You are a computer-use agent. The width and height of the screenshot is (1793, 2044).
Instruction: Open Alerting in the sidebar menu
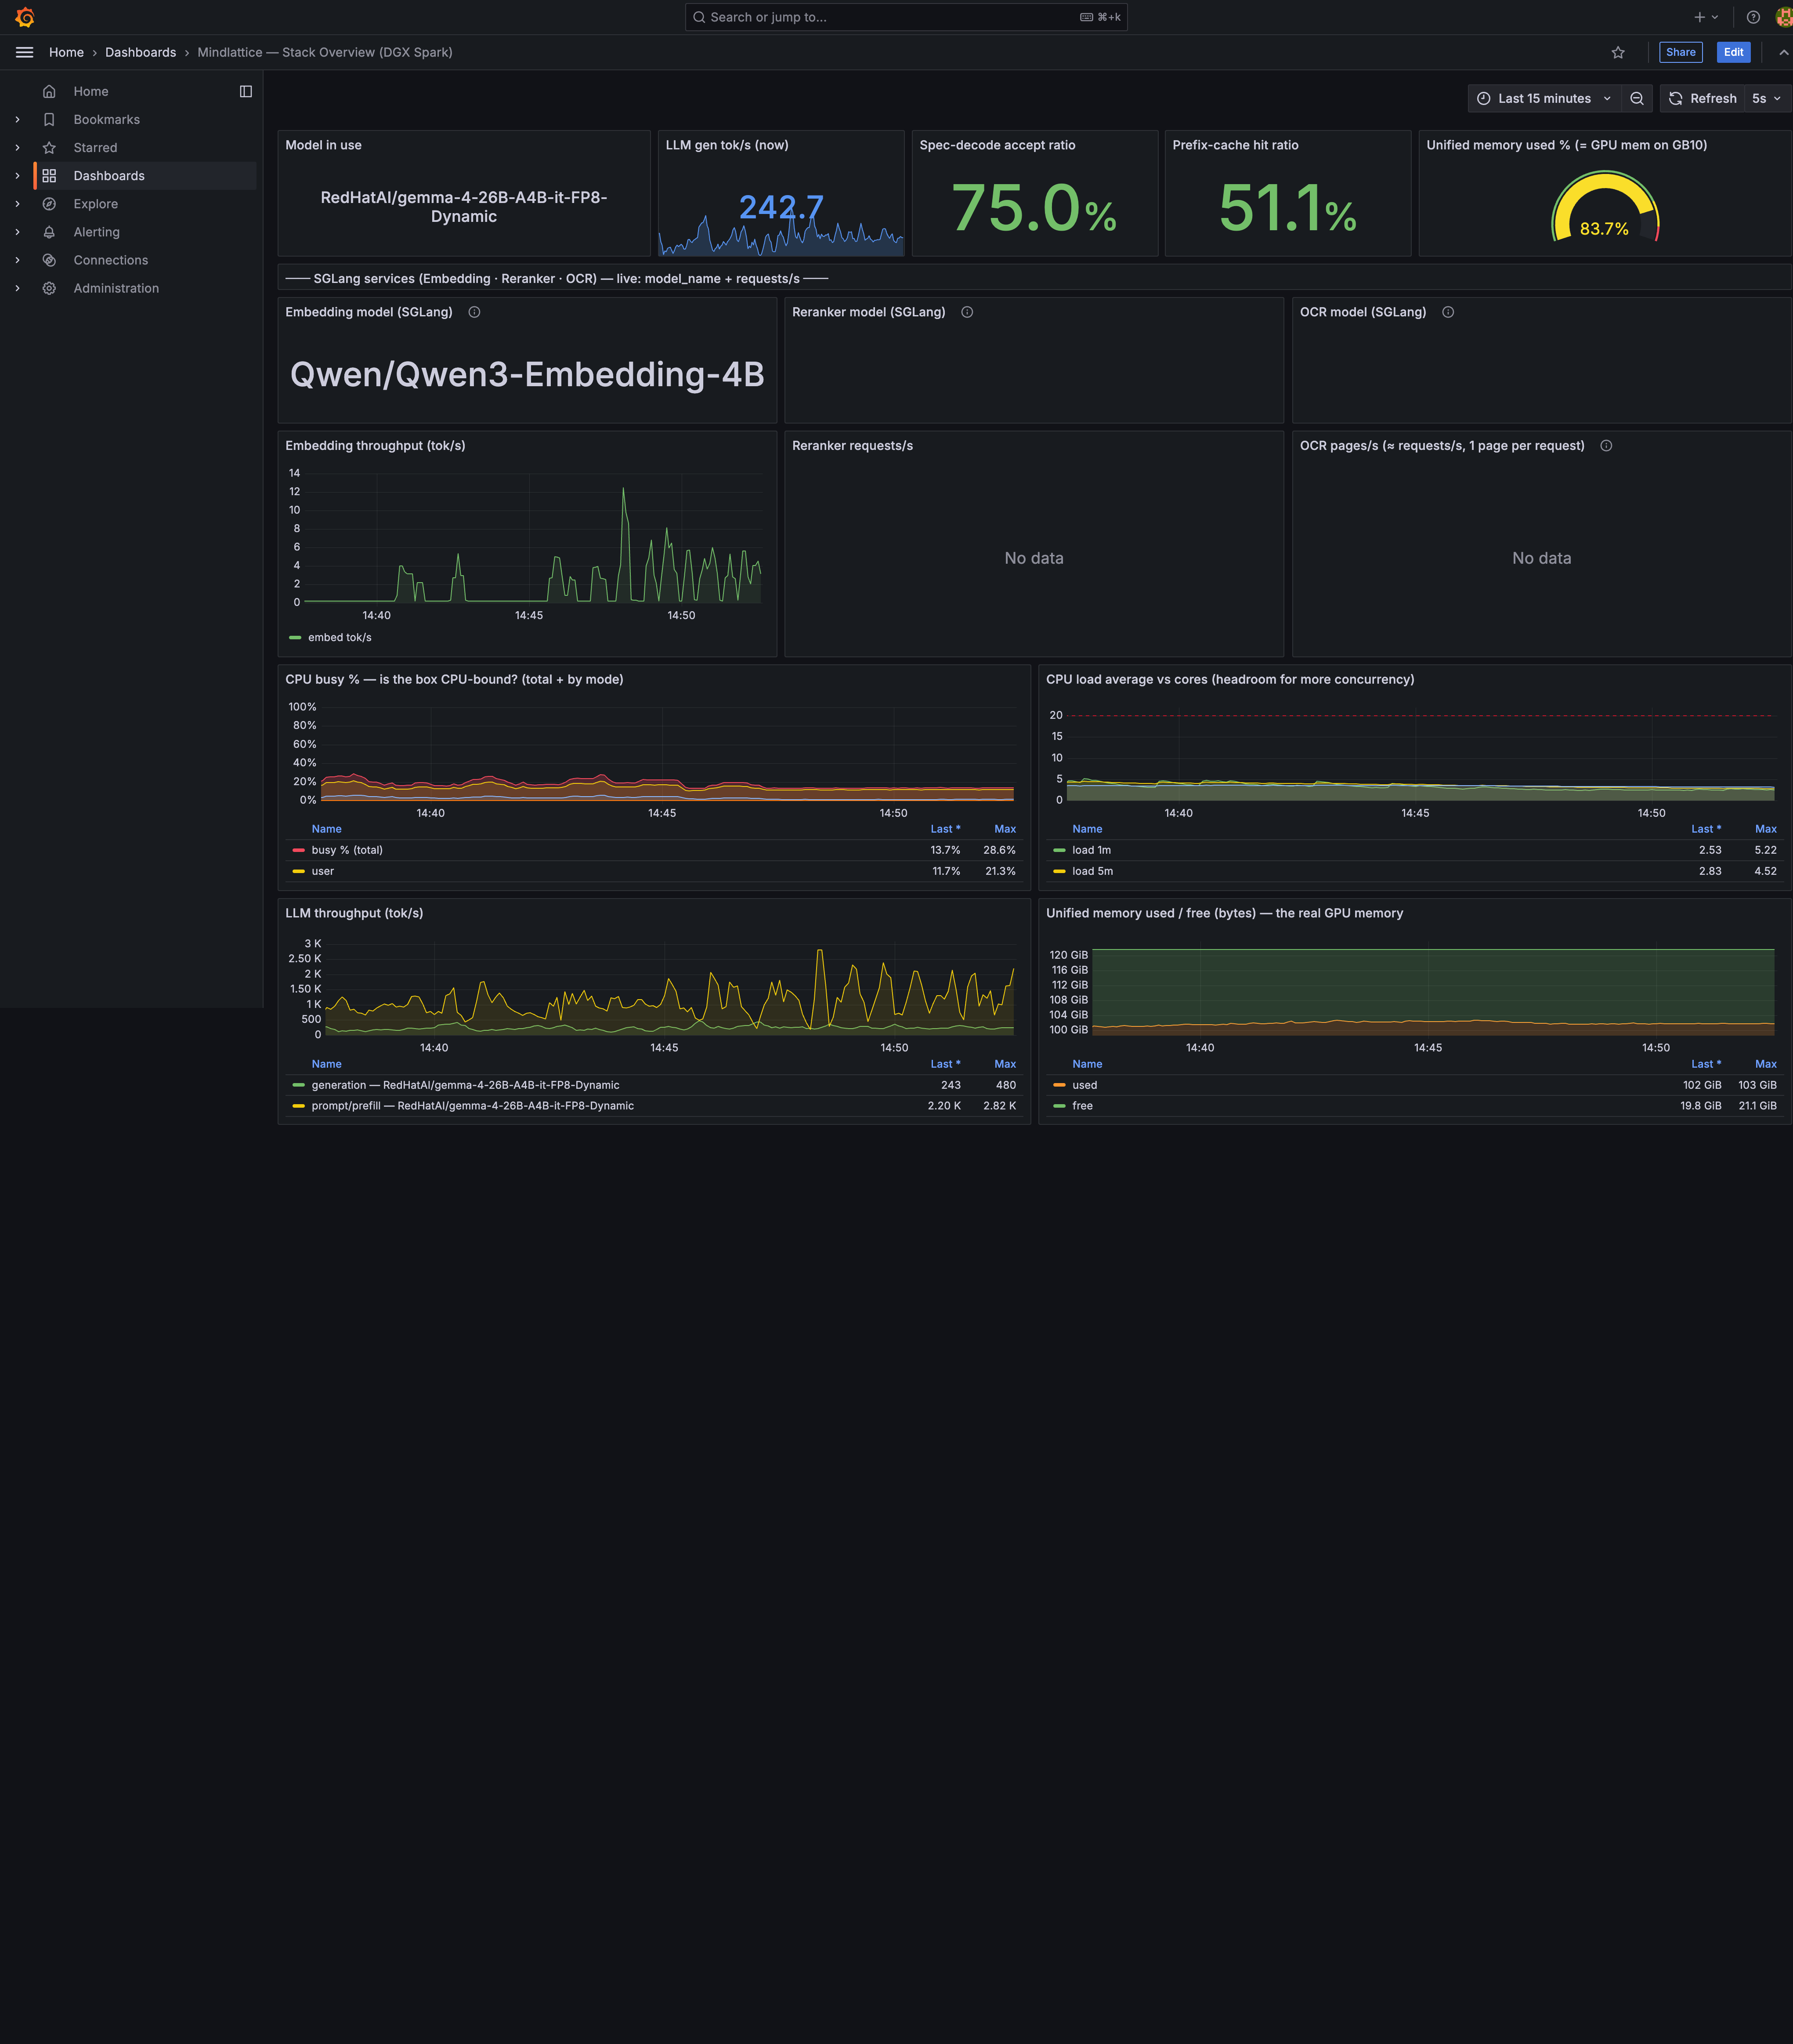(x=97, y=232)
